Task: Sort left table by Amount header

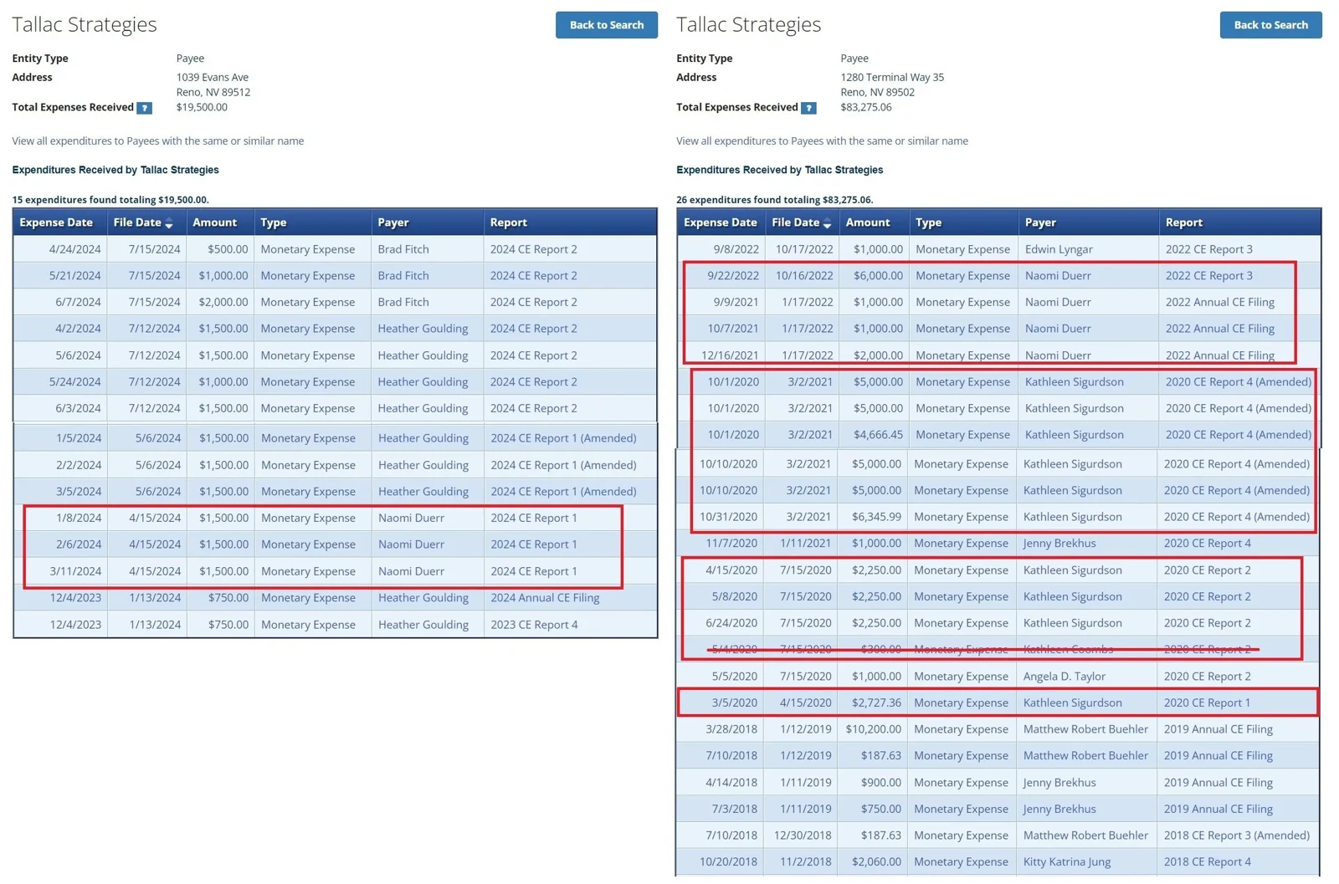Action: click(x=214, y=222)
